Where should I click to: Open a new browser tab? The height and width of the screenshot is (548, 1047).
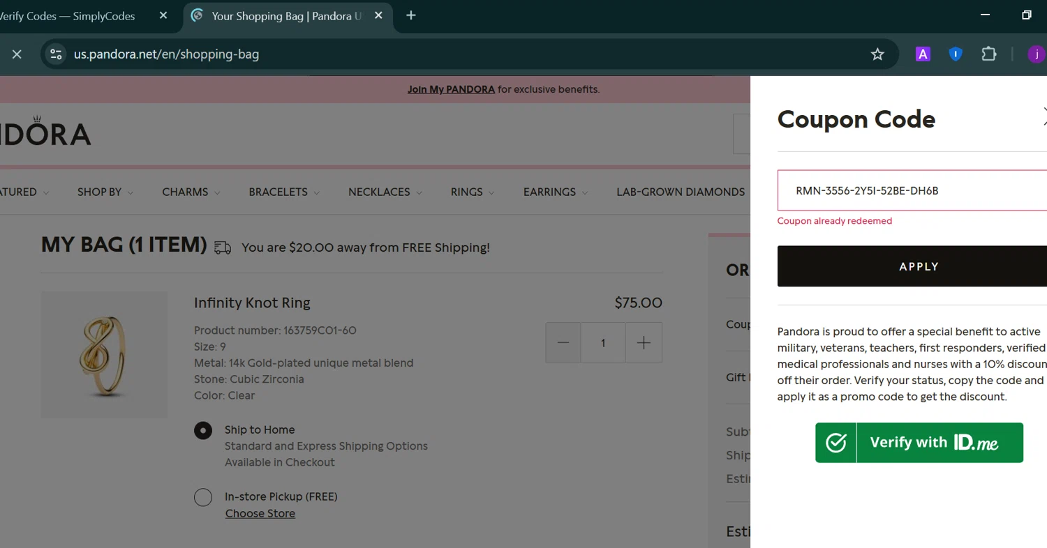(x=411, y=15)
